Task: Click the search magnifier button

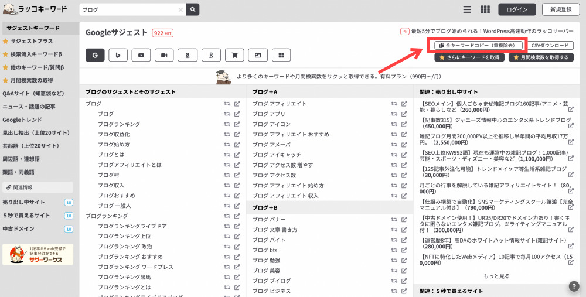Action: (x=193, y=10)
